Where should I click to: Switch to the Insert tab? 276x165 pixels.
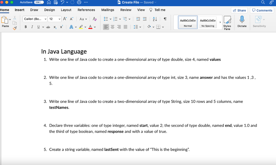[19, 10]
